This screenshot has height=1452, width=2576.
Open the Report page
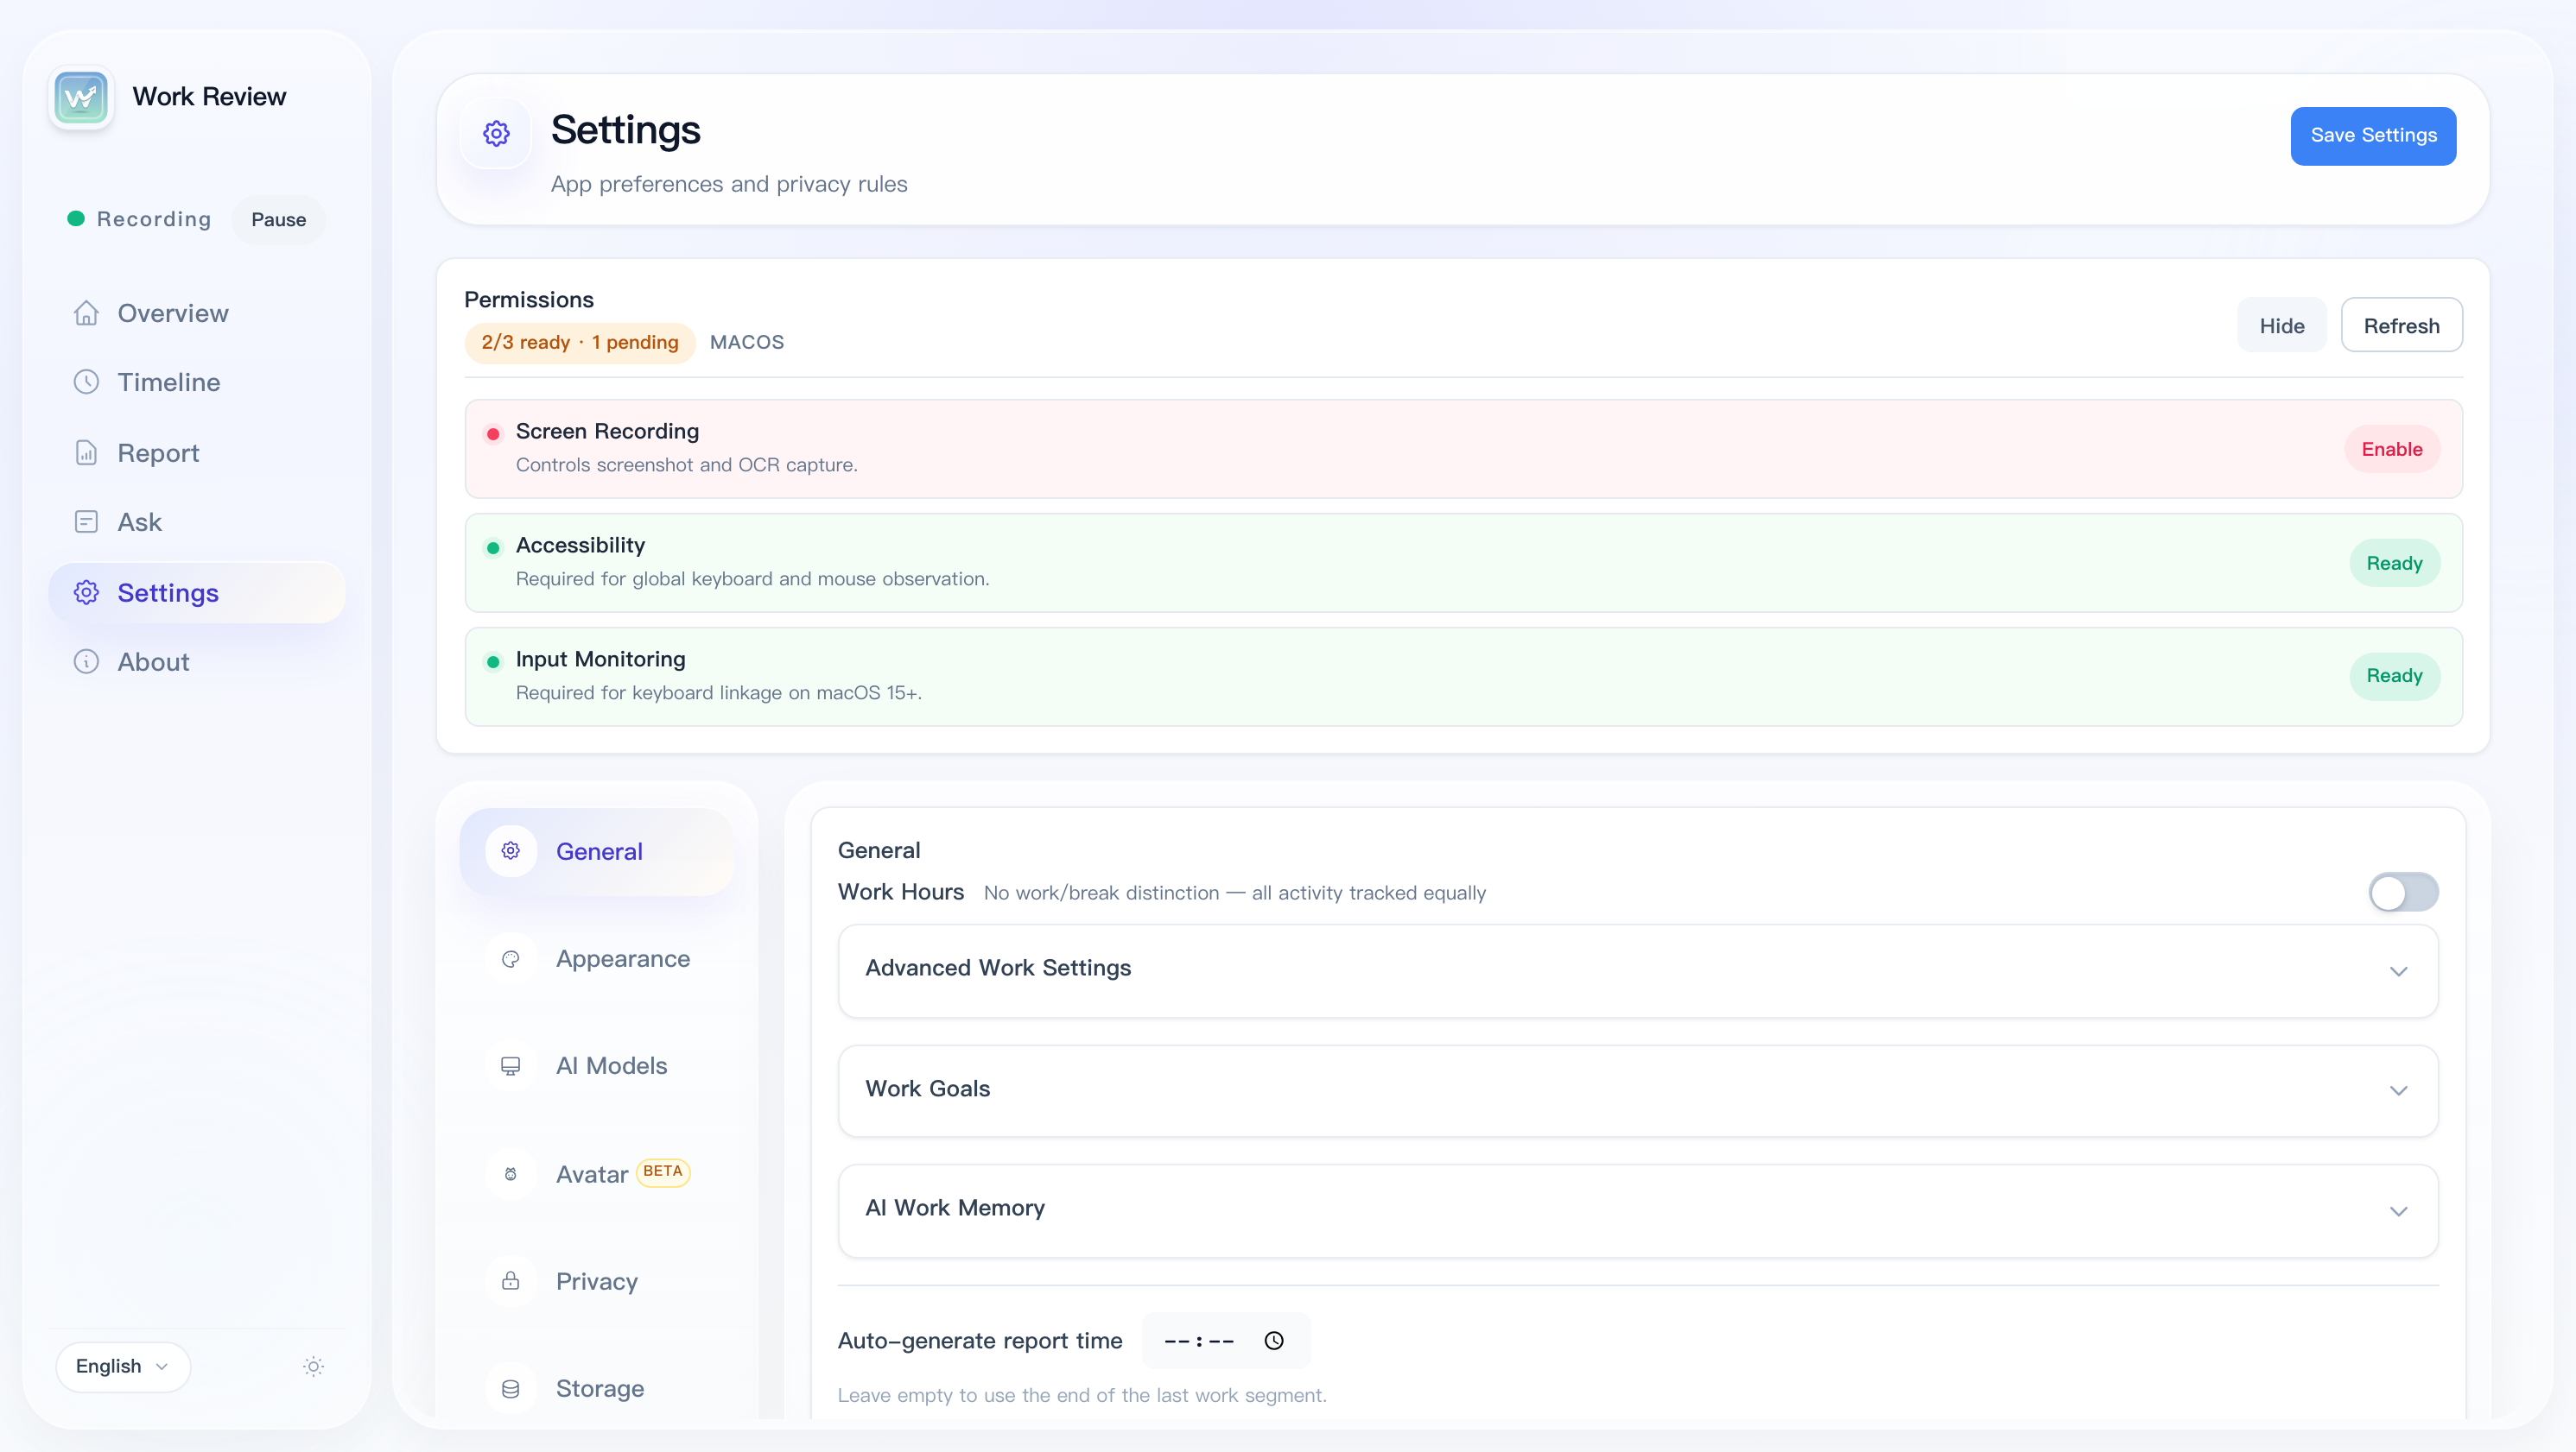coord(198,452)
